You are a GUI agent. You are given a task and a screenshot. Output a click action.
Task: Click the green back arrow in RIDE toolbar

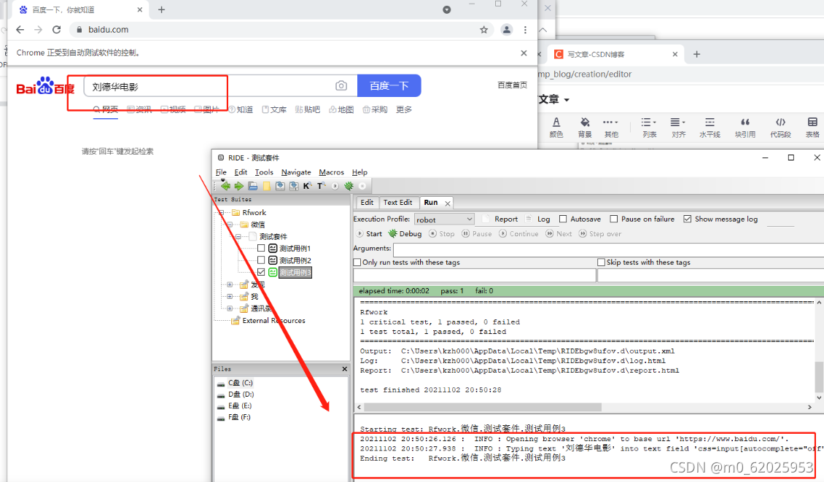click(226, 185)
